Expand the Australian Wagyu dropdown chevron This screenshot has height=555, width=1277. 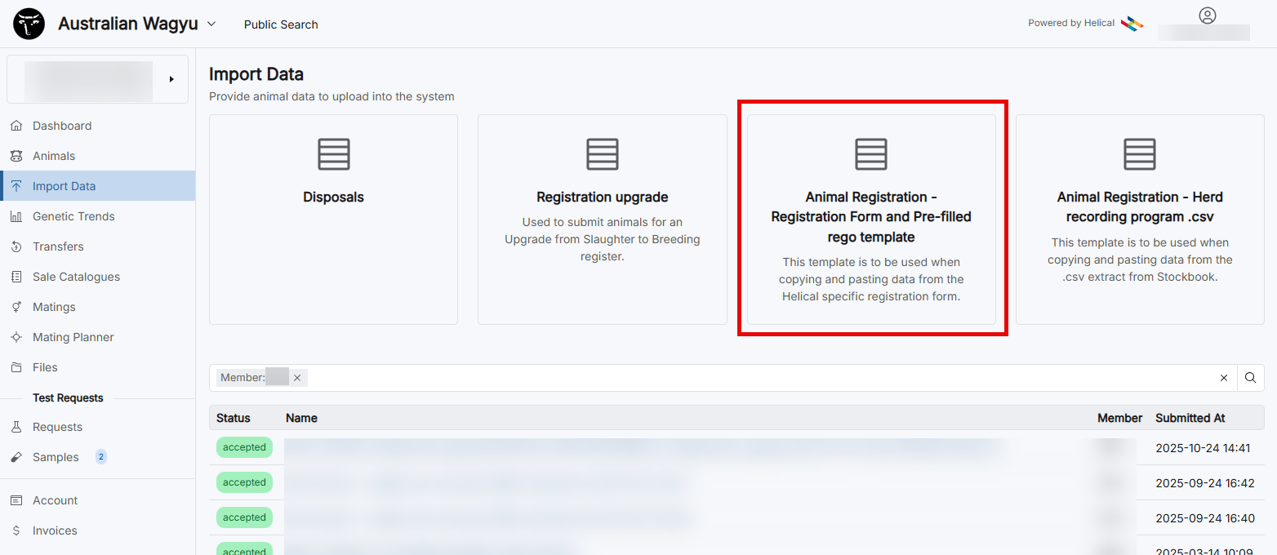click(211, 24)
